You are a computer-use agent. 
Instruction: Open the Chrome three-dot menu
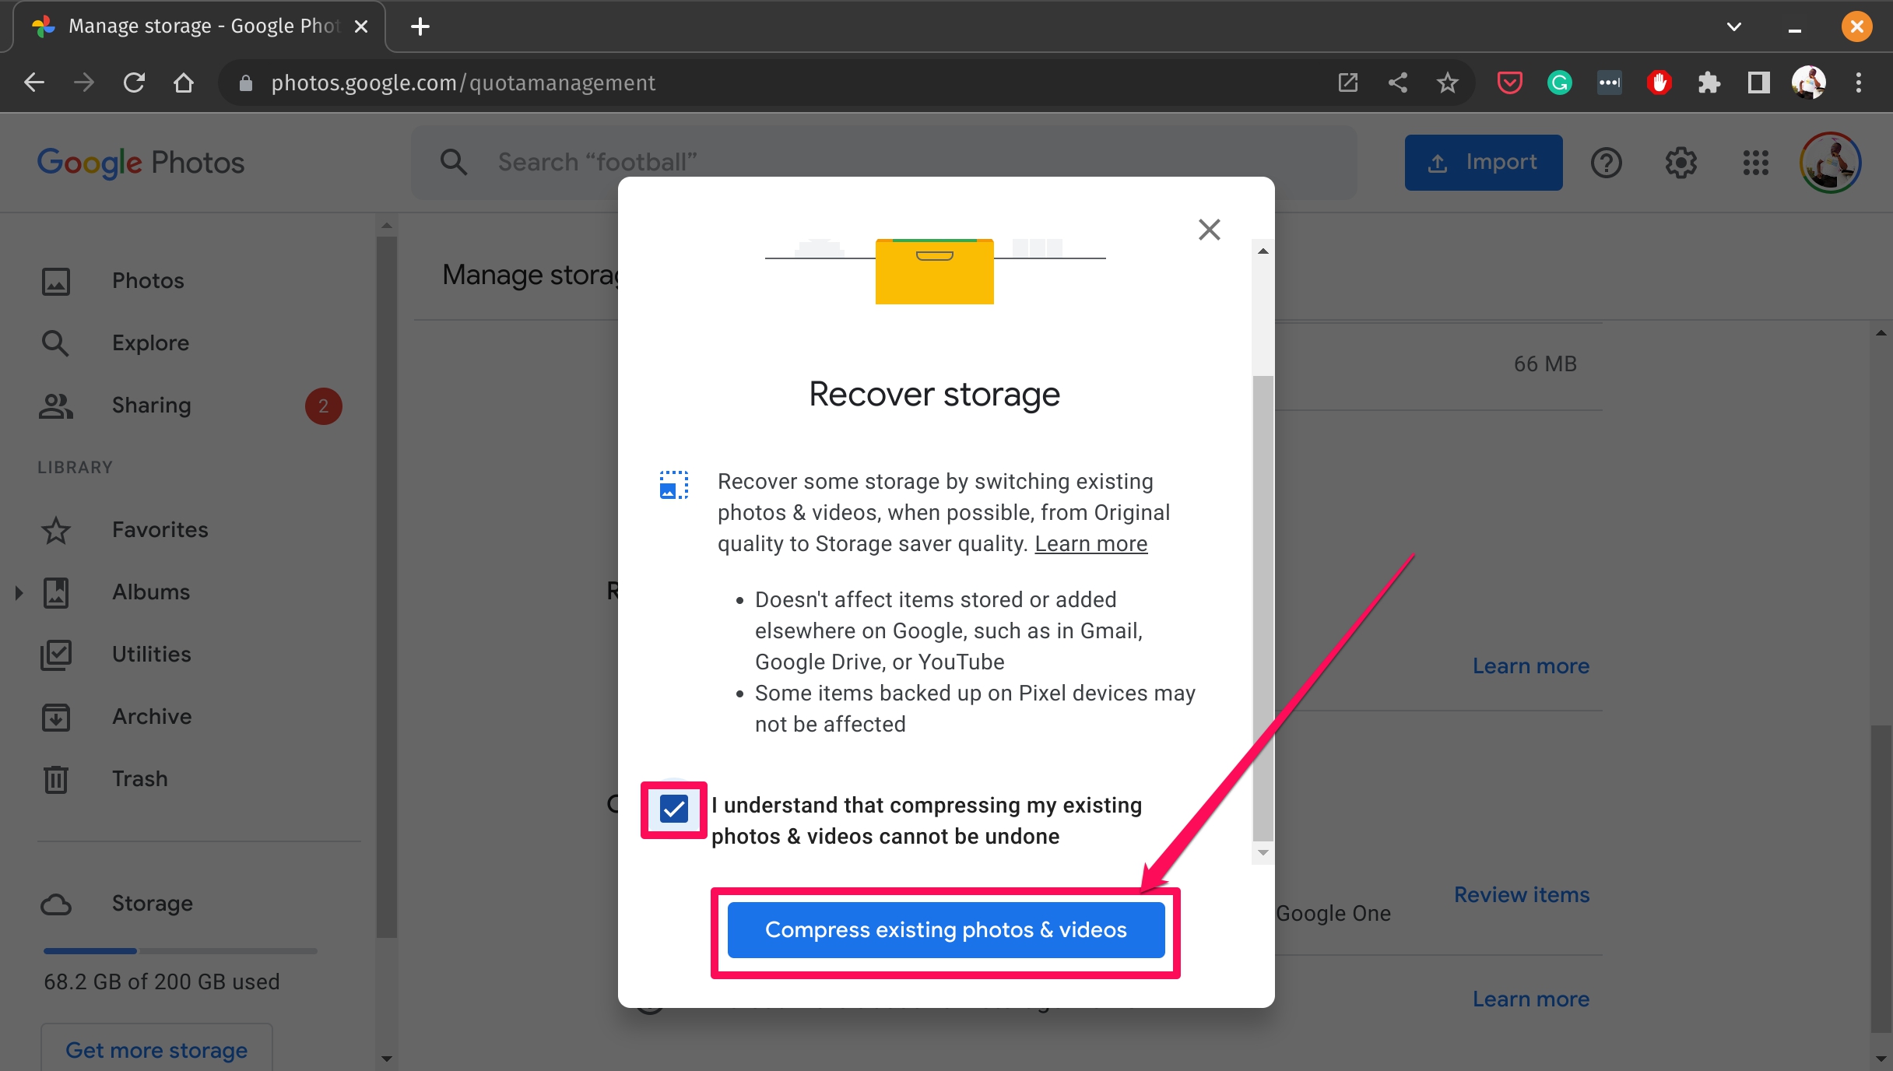coord(1858,83)
